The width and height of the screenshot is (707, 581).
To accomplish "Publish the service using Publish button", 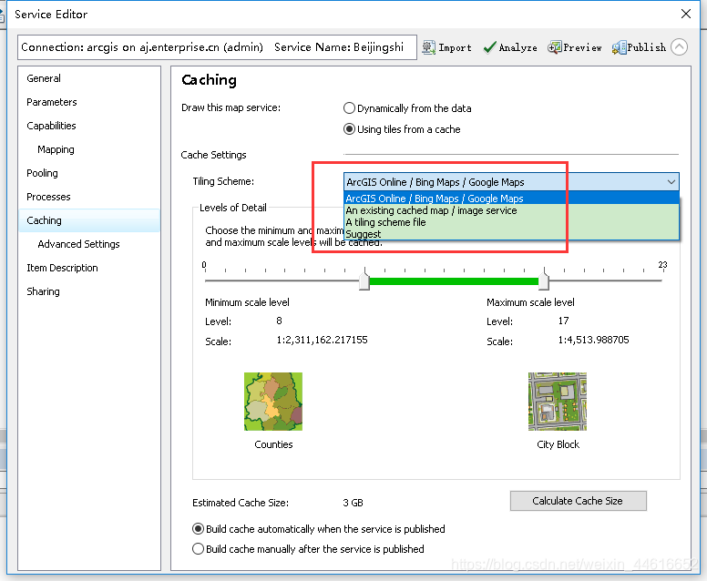I will pyautogui.click(x=639, y=47).
